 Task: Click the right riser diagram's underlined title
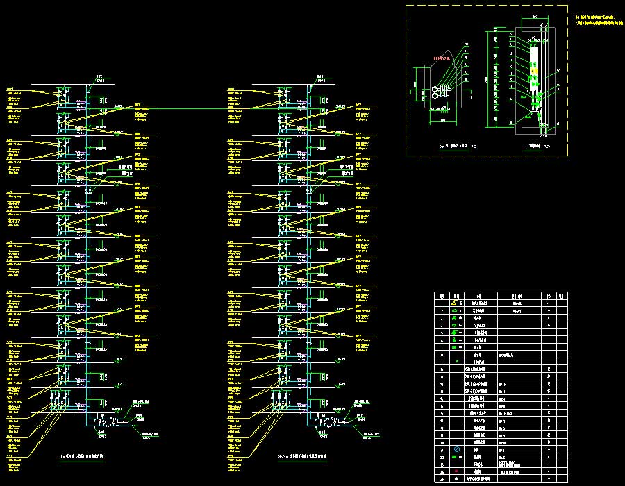[x=303, y=457]
